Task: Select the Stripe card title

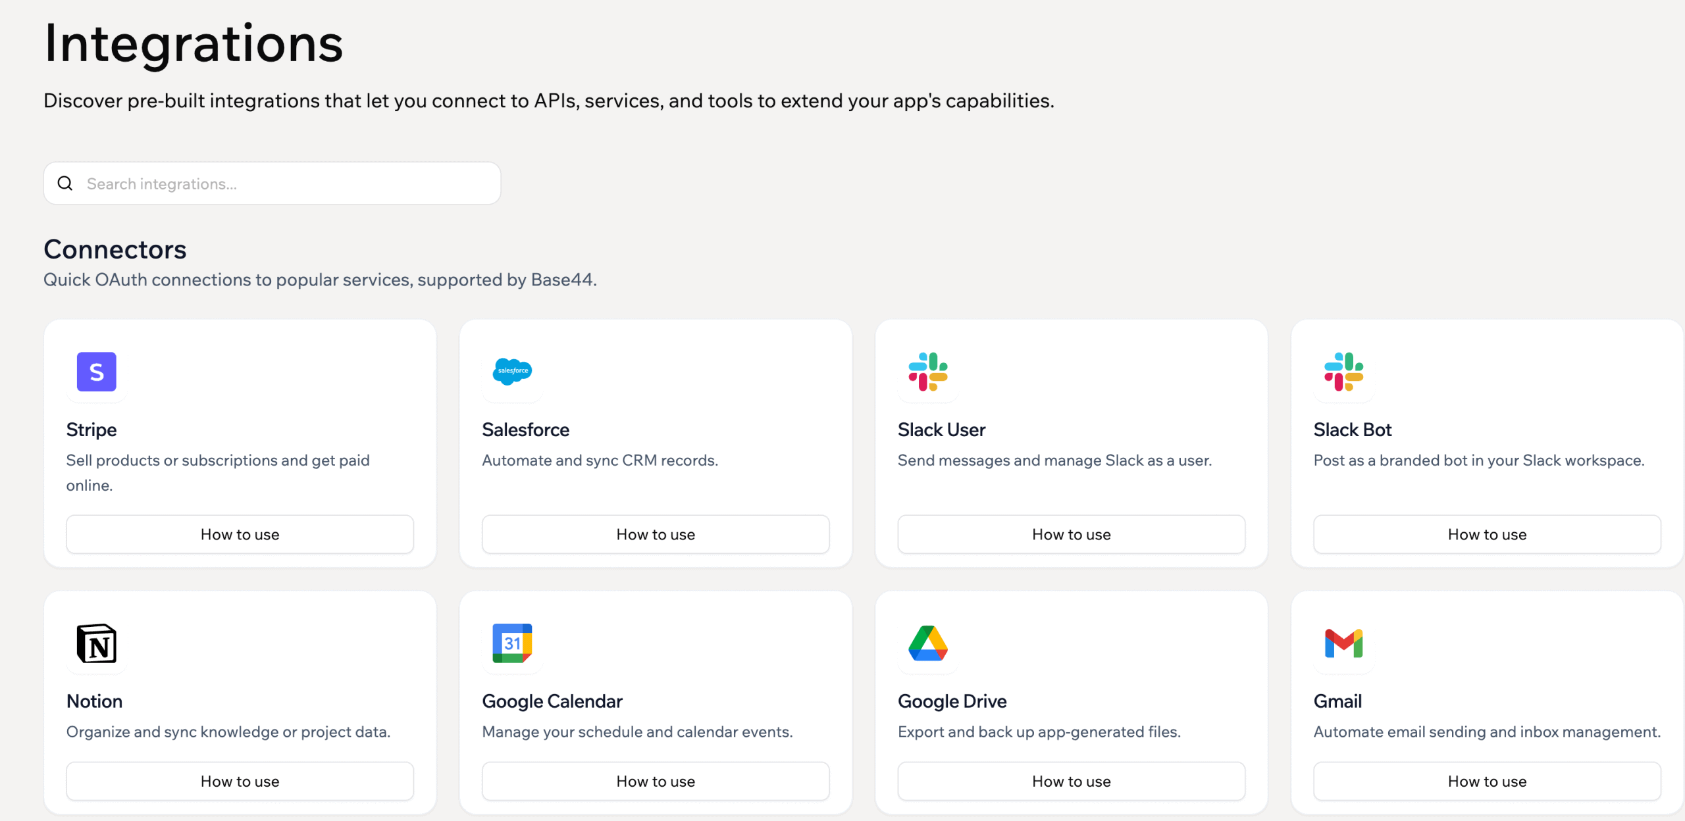Action: click(91, 430)
